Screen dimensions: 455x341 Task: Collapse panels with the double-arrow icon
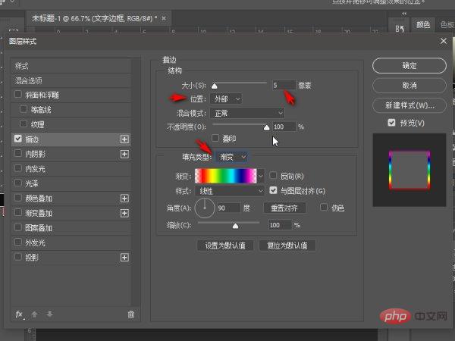tap(404, 14)
